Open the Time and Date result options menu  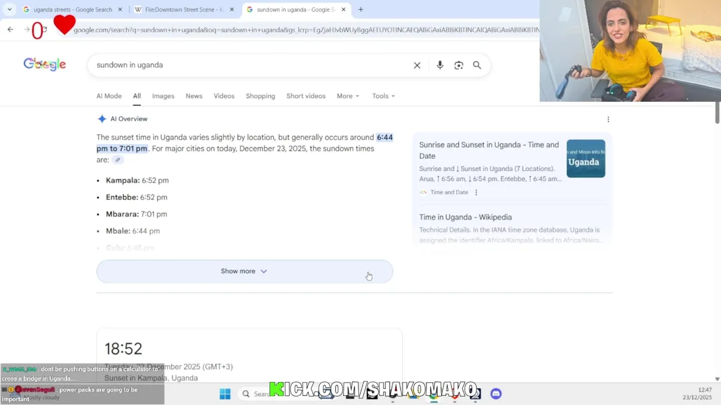click(476, 192)
